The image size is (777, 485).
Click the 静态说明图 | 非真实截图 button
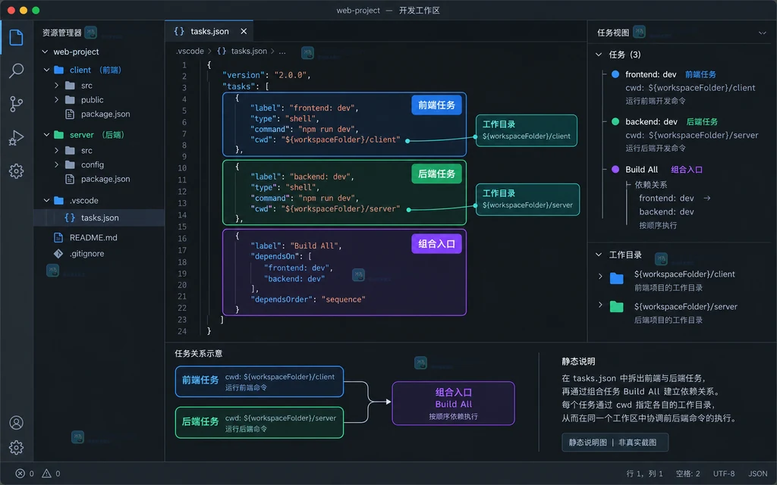[x=615, y=443]
